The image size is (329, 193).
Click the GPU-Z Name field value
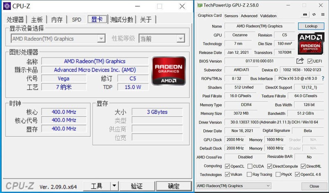point(259,26)
